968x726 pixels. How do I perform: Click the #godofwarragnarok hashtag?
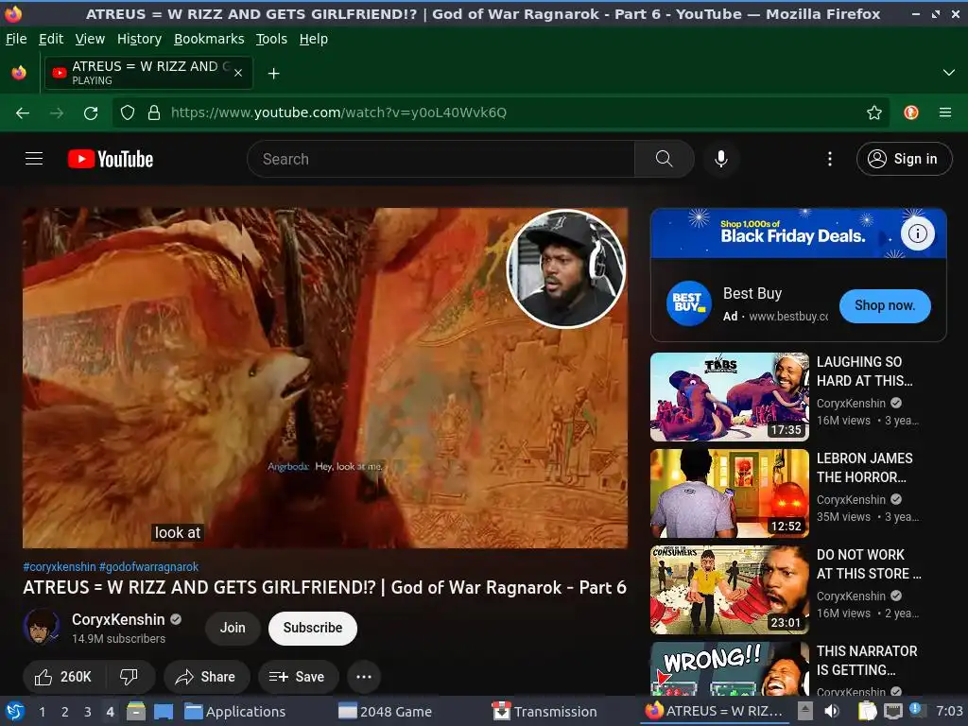tap(148, 567)
